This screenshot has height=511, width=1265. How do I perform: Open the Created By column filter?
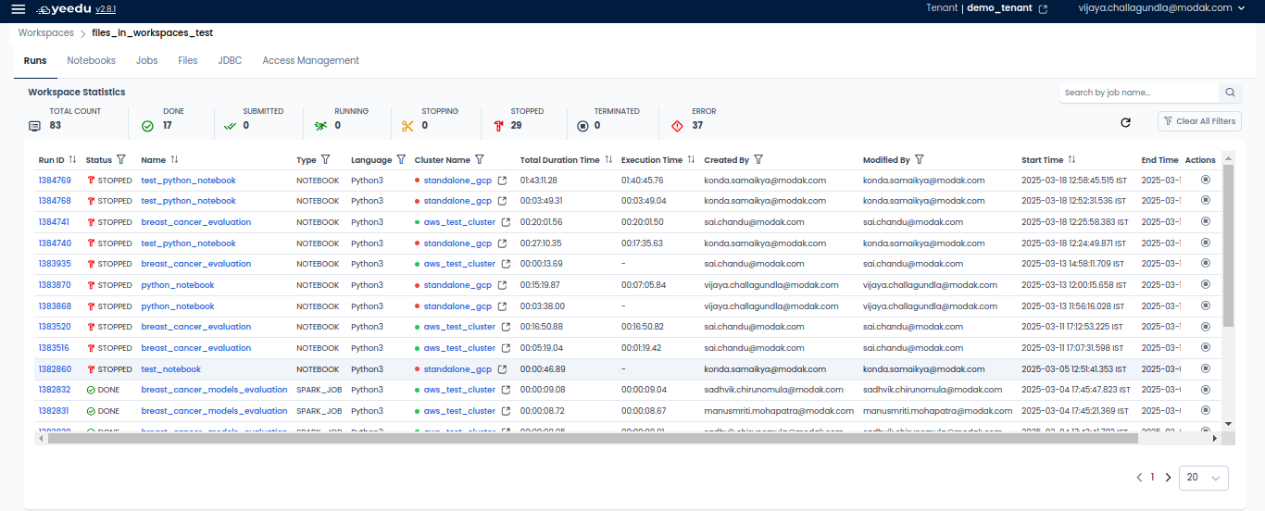pyautogui.click(x=758, y=160)
